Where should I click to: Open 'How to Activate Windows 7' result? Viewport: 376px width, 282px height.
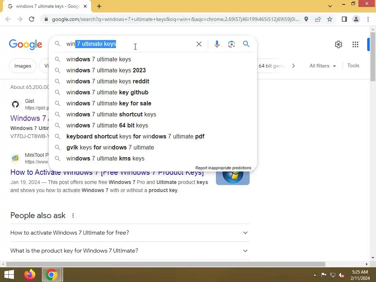pyautogui.click(x=107, y=173)
